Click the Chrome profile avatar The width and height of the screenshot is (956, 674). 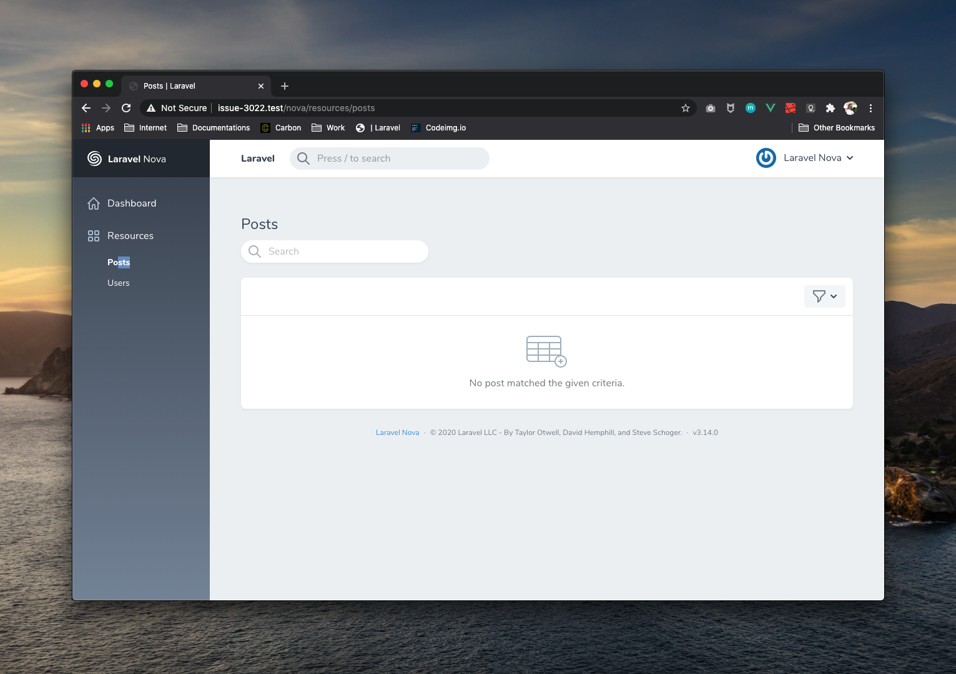850,108
